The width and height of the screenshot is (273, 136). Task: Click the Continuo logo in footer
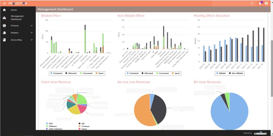pos(260,133)
